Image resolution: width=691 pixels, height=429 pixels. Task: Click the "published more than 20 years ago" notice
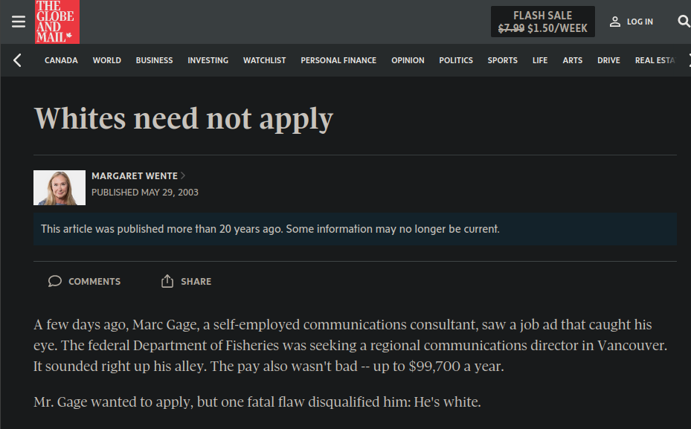coord(356,229)
